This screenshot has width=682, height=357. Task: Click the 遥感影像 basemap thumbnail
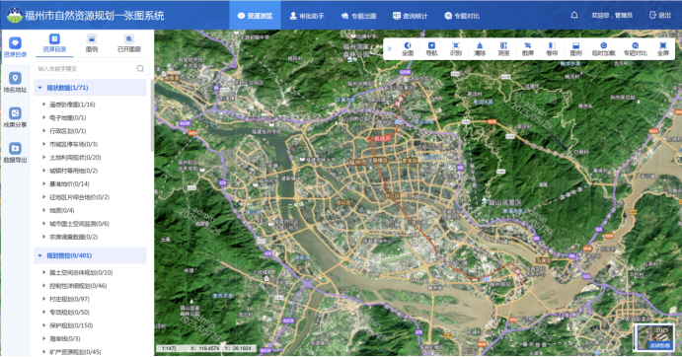[655, 337]
